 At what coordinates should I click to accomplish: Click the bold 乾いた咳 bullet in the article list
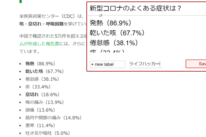[34, 71]
